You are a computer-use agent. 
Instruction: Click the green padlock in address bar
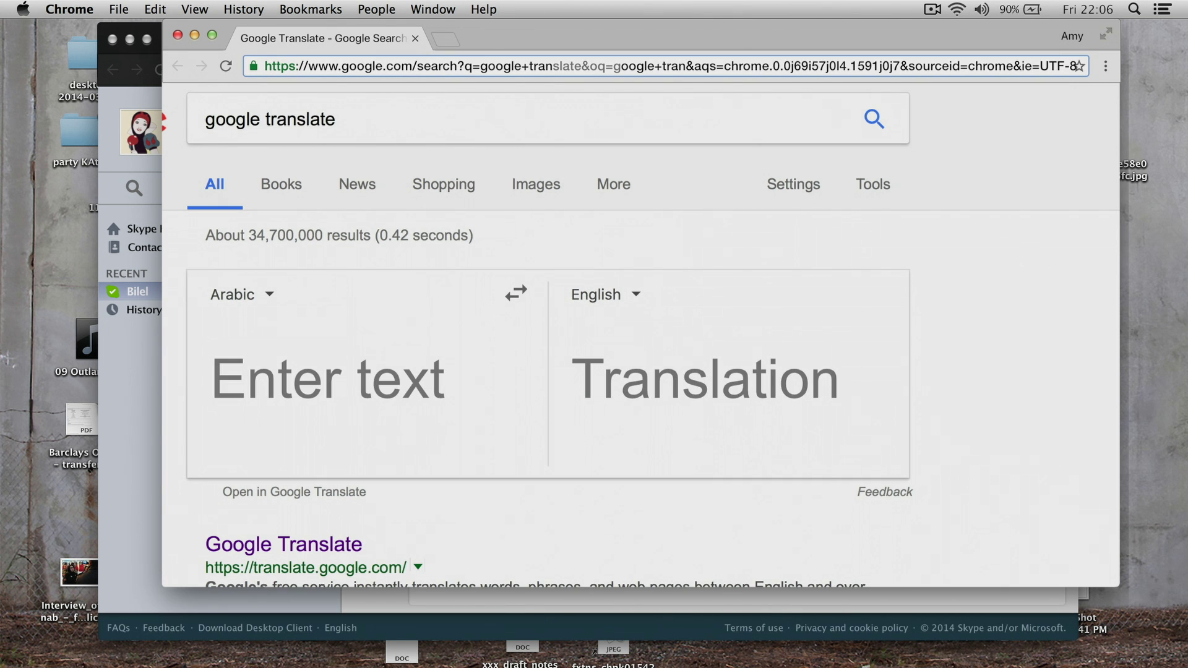coord(254,66)
